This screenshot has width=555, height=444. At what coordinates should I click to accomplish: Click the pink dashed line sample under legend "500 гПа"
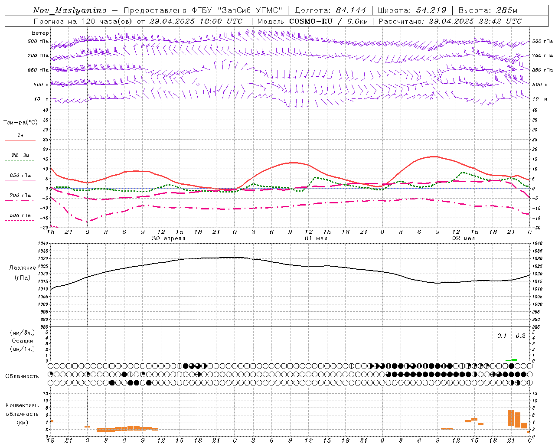(x=20, y=221)
